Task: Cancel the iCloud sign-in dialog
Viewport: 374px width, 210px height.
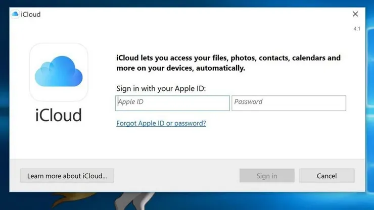Action: pos(327,176)
